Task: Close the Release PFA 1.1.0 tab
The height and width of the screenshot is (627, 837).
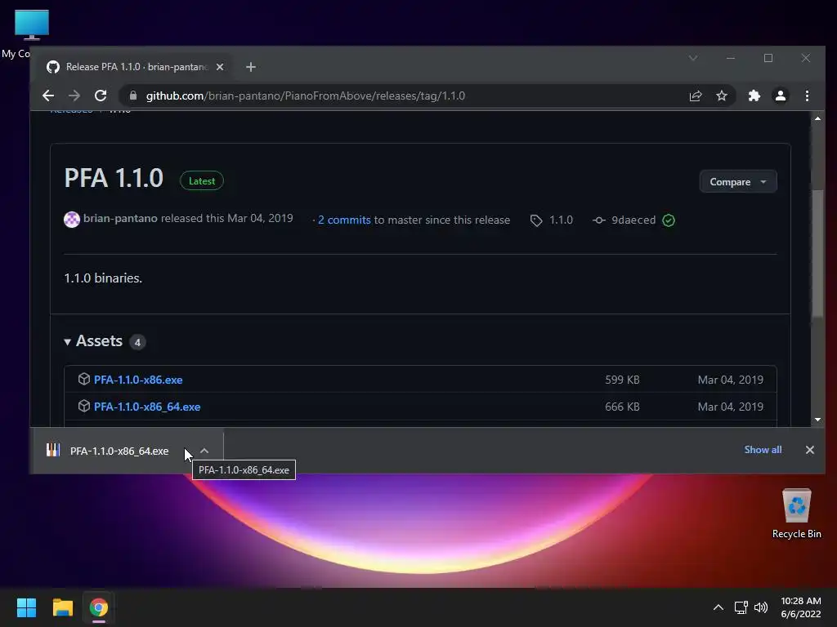Action: click(220, 67)
